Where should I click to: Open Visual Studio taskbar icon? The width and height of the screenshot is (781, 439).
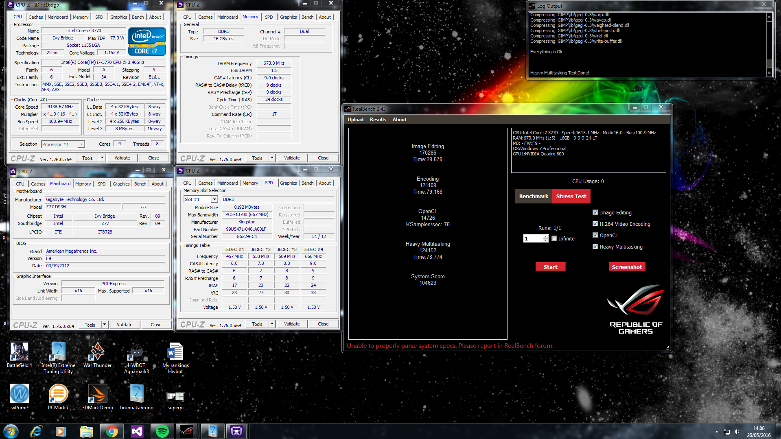137,431
